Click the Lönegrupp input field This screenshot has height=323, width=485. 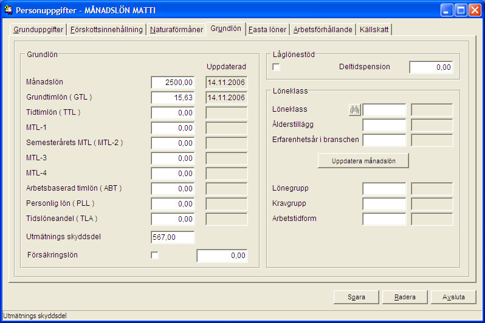384,189
